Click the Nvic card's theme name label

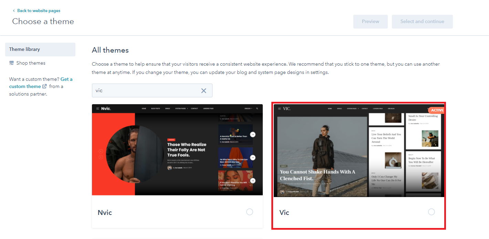coord(105,213)
